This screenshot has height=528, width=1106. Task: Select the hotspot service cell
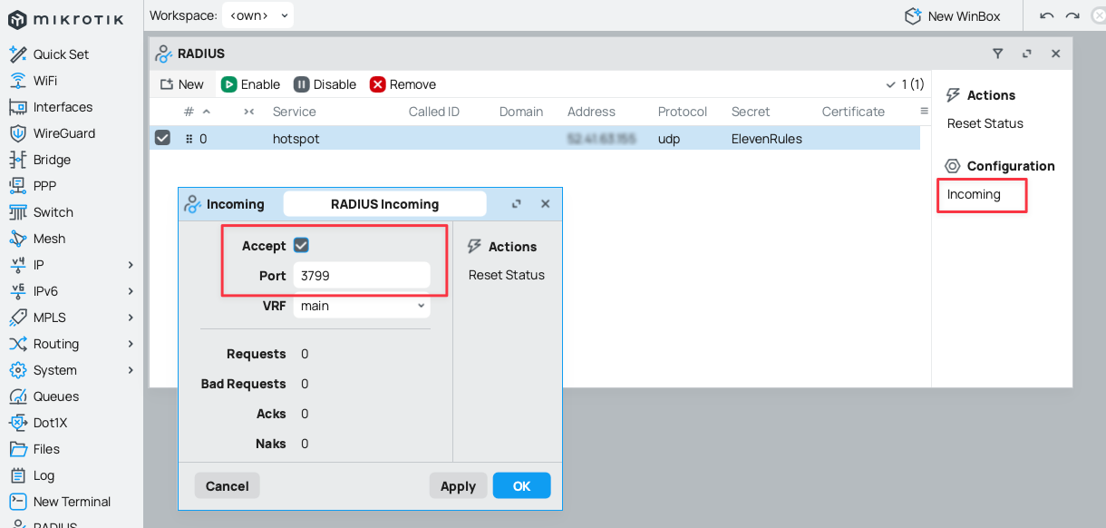click(x=296, y=139)
